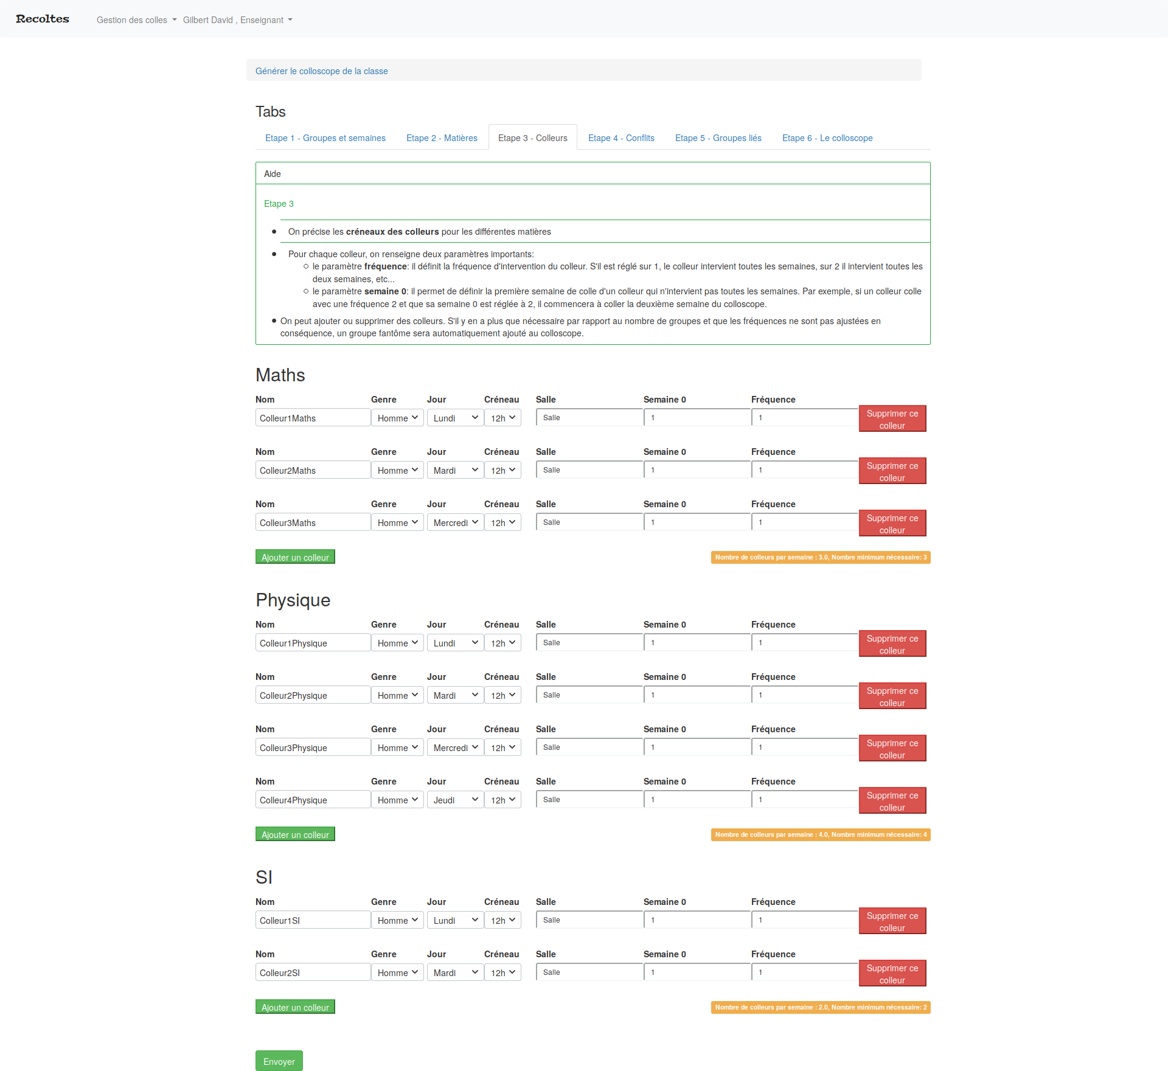The width and height of the screenshot is (1168, 1071).
Task: Open the Genre dropdown for Colleur3Maths
Action: pos(397,522)
